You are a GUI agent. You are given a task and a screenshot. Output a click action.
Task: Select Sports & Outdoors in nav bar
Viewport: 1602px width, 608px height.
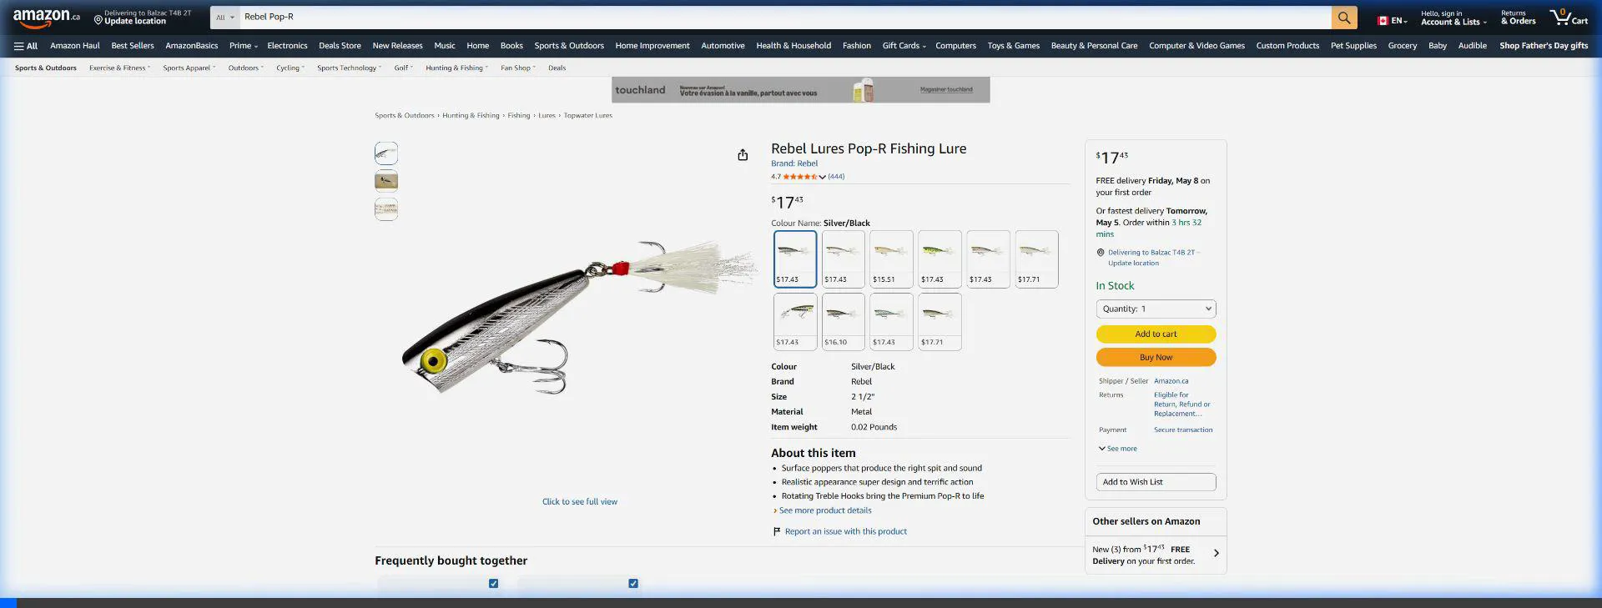click(x=569, y=46)
